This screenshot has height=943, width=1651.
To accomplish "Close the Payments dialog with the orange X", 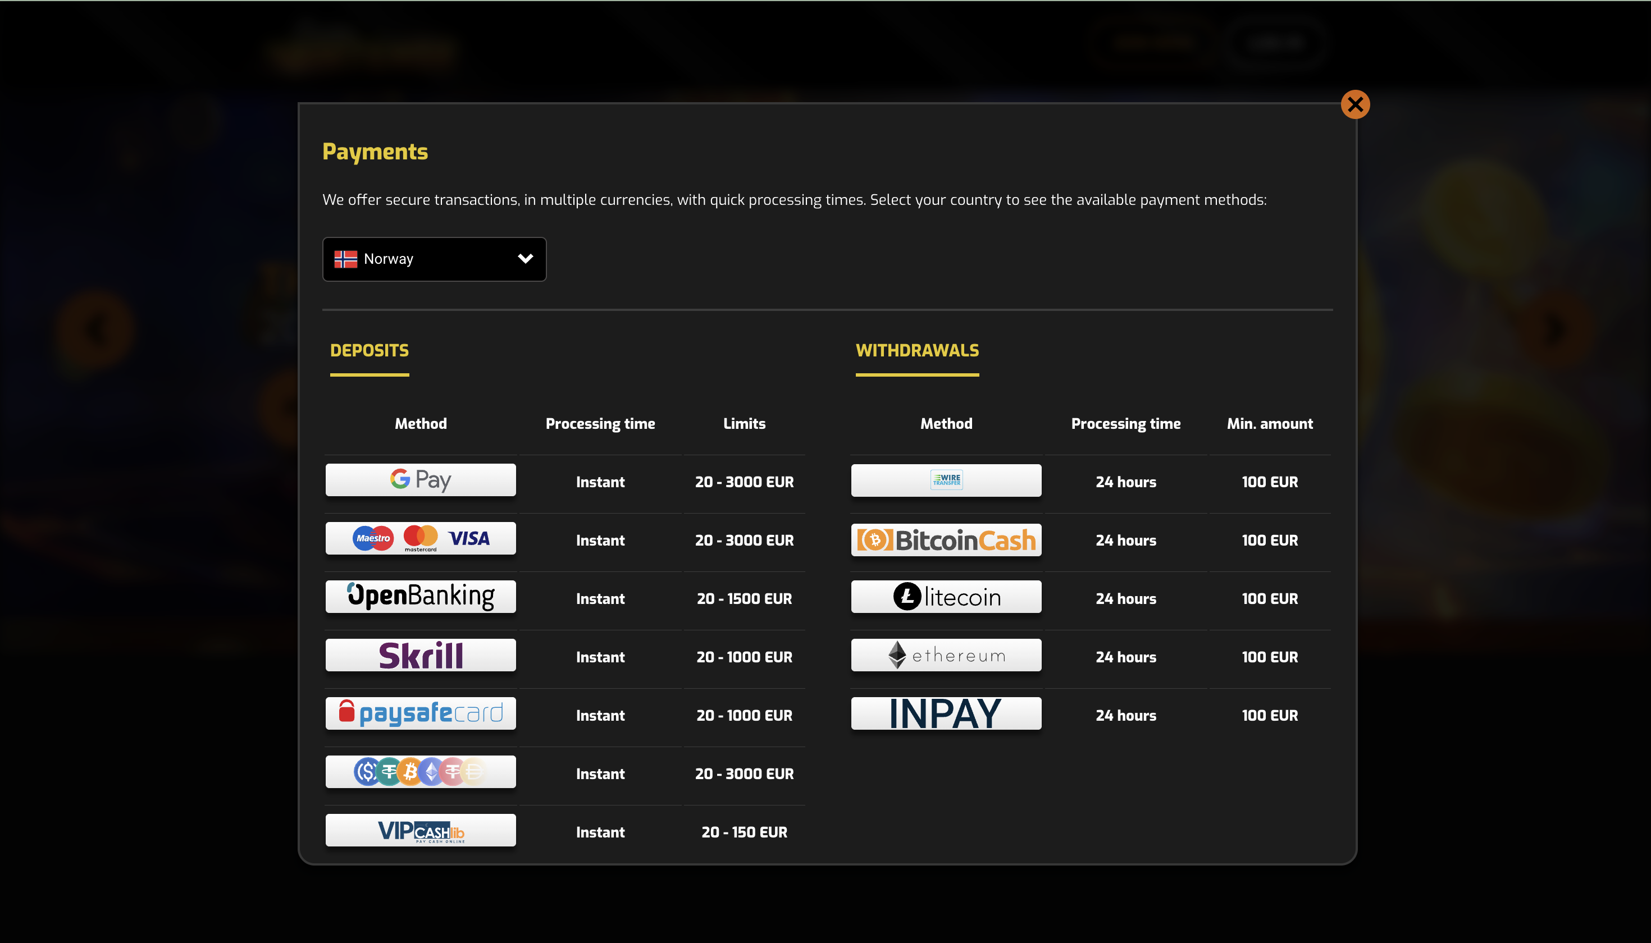I will (x=1355, y=104).
